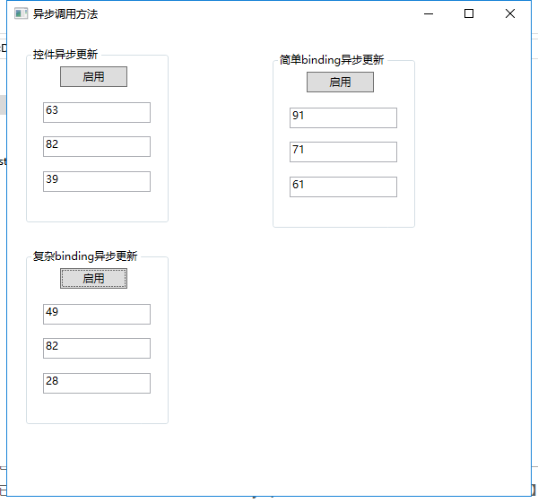
Task: Maximize the 异步调用方法 window
Action: 469,14
